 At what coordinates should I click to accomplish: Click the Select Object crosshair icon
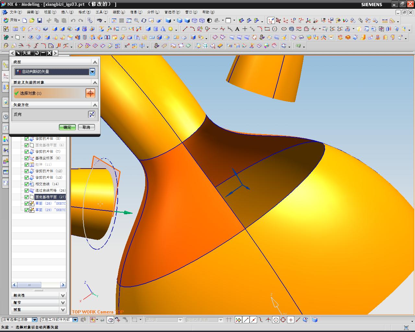pos(90,93)
